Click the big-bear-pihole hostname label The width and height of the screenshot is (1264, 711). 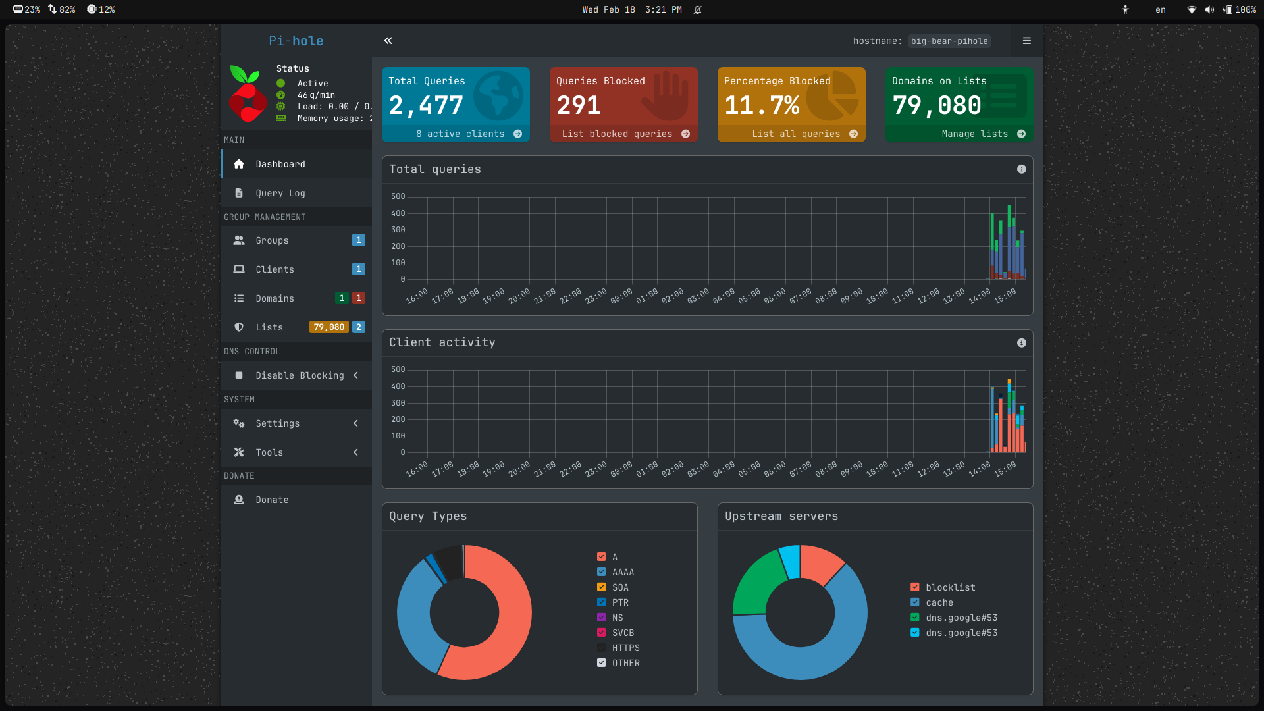tap(949, 41)
